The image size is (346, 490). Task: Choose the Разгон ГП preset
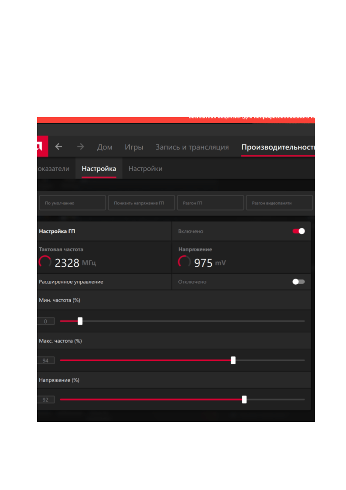coord(210,203)
